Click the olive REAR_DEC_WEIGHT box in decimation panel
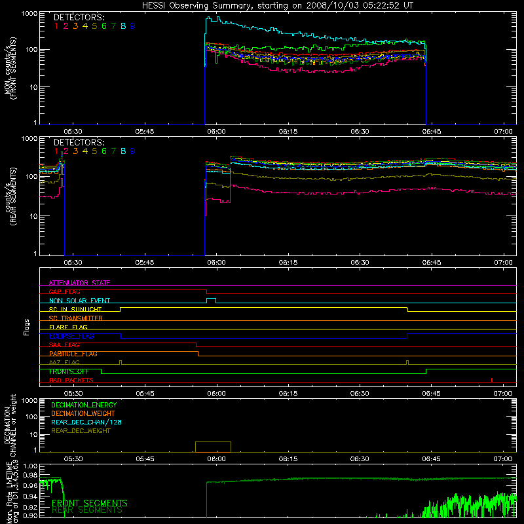The image size is (524, 524). tap(214, 447)
